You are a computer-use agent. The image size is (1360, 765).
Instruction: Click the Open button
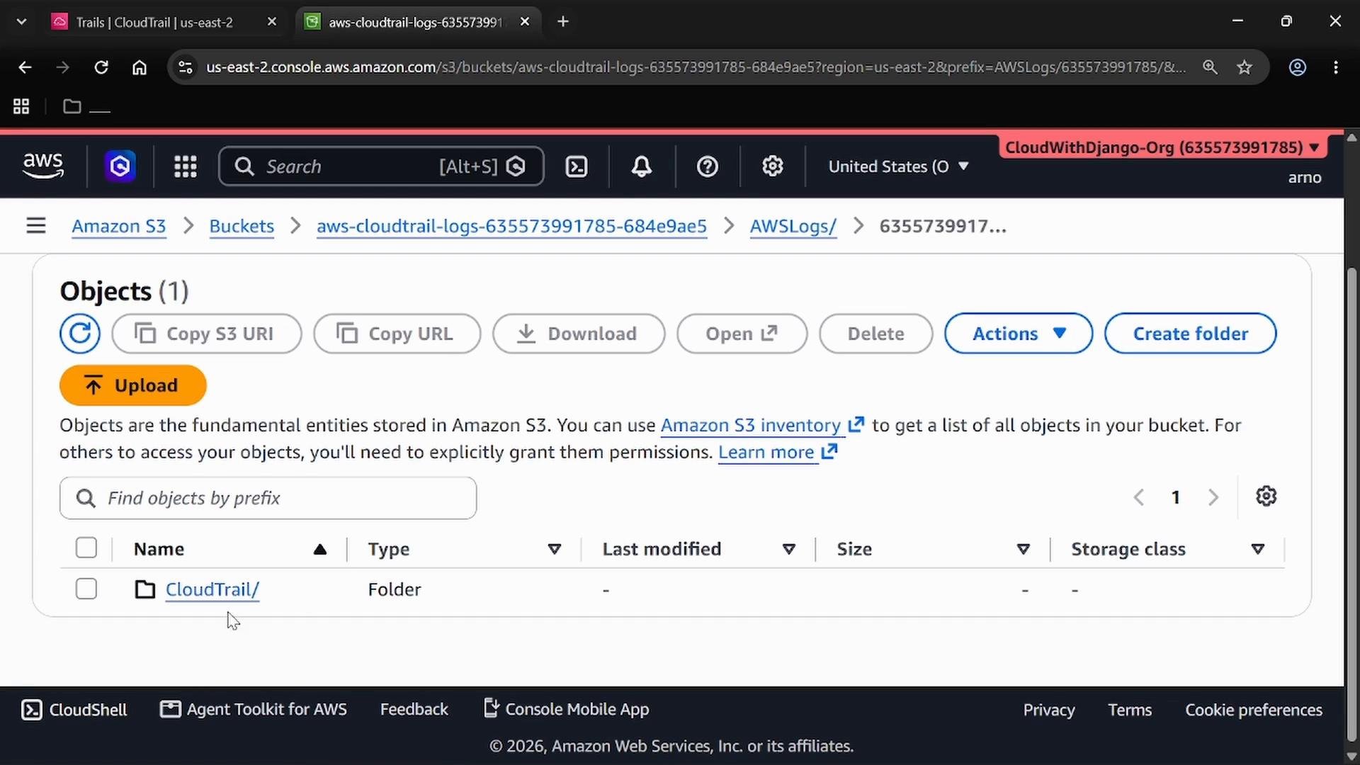click(742, 334)
